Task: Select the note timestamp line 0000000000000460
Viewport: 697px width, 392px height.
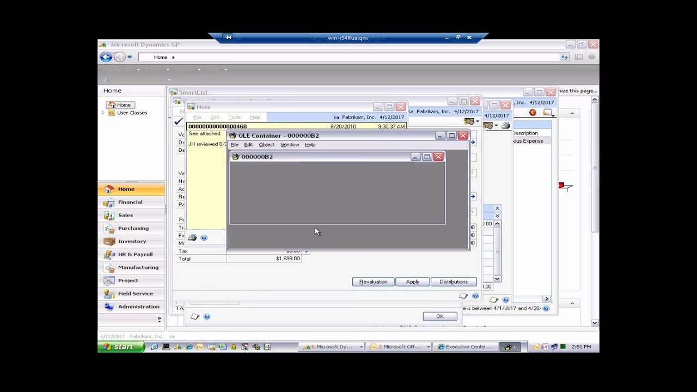Action: click(x=297, y=126)
